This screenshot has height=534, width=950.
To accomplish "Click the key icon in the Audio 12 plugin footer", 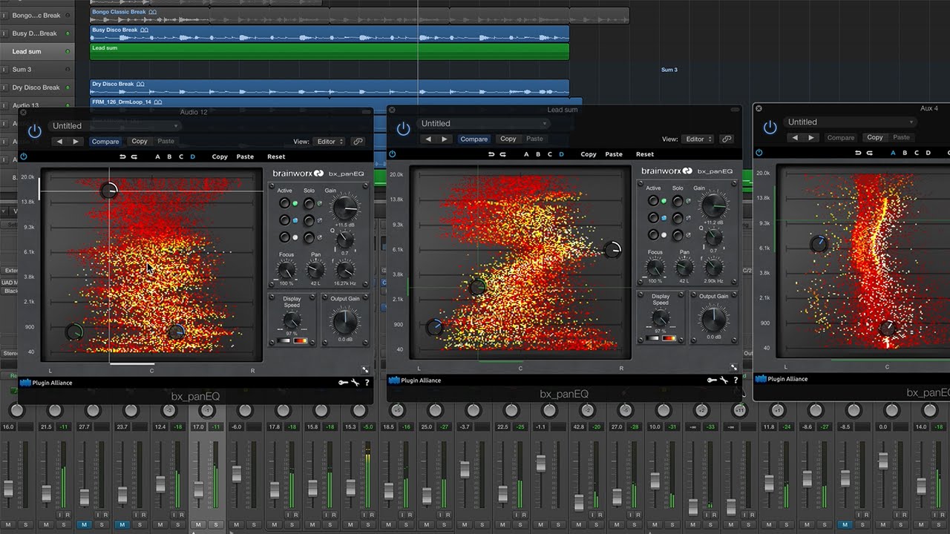I will click(x=343, y=383).
